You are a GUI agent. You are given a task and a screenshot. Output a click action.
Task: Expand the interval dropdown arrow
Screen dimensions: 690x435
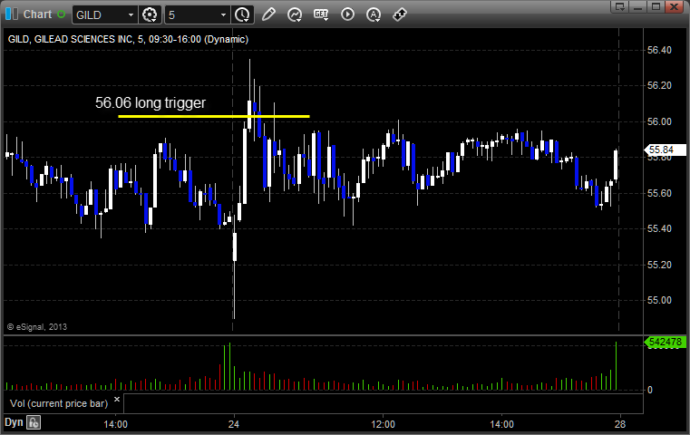point(223,15)
